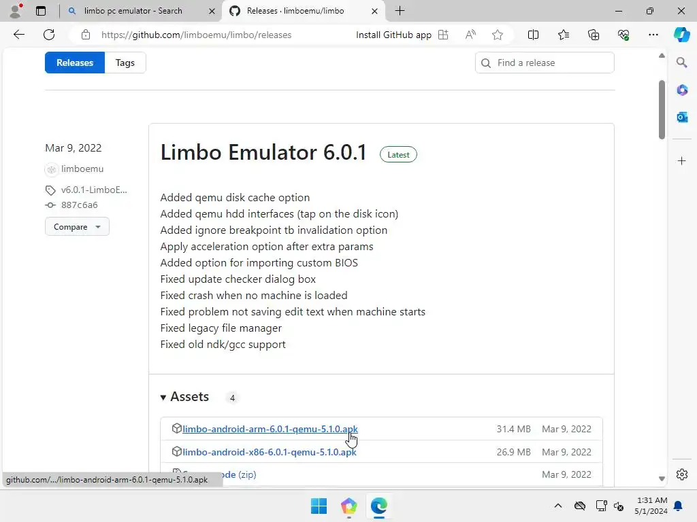Open network status tray icon

[601, 506]
